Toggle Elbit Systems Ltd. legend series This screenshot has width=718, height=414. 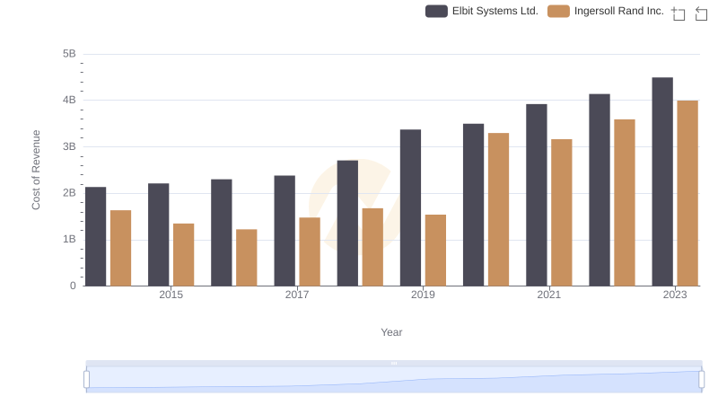tap(482, 11)
